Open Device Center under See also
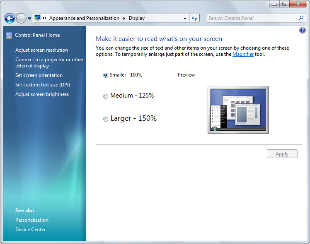The width and height of the screenshot is (310, 244). (x=30, y=230)
